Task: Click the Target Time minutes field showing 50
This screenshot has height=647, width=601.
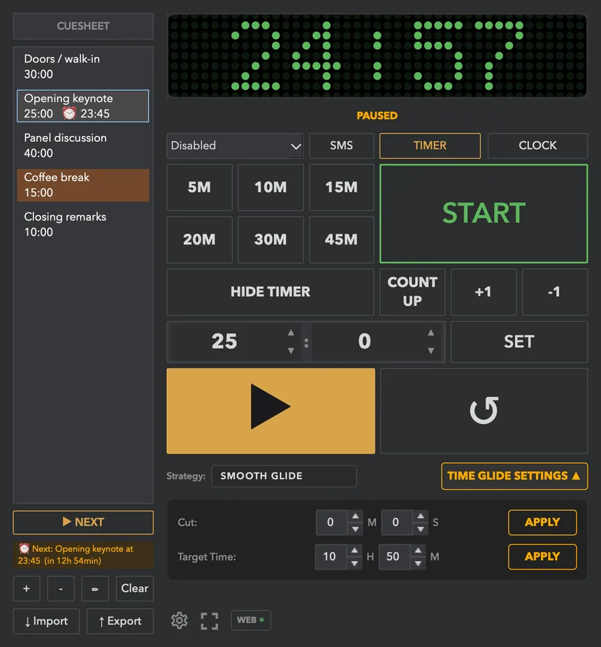Action: point(395,557)
